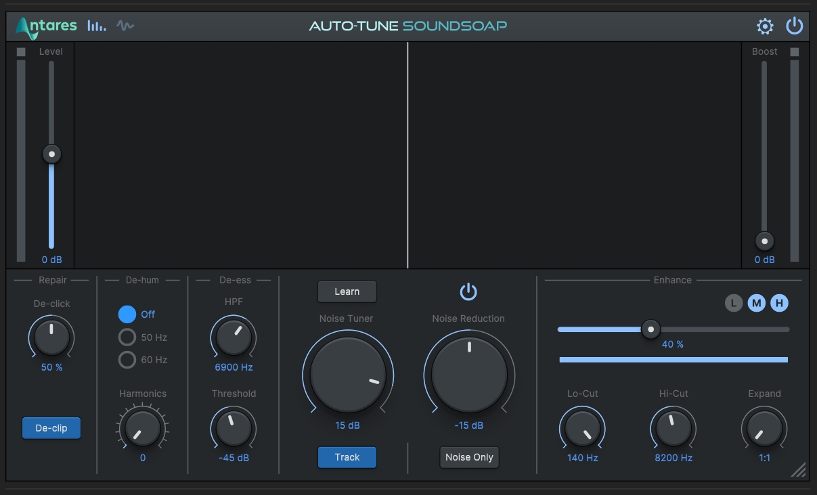Click the Learn button
Screen dimensions: 817x495
347,291
